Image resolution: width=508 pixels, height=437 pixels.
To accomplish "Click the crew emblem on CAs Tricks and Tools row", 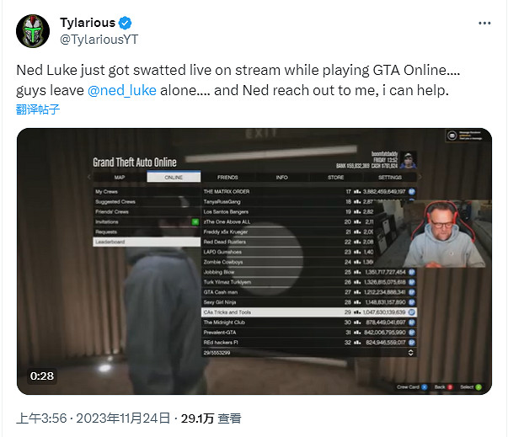I will 411,312.
